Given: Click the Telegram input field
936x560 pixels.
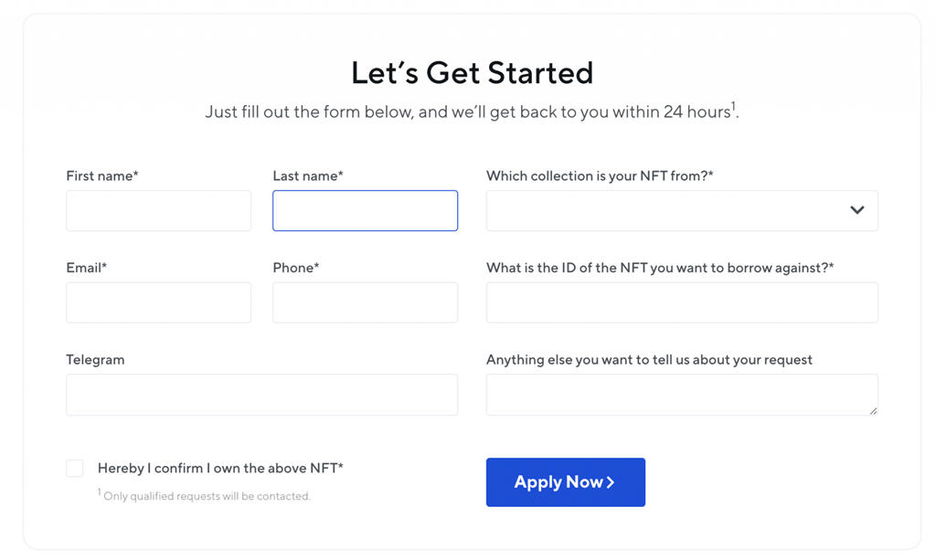Looking at the screenshot, I should 262,395.
